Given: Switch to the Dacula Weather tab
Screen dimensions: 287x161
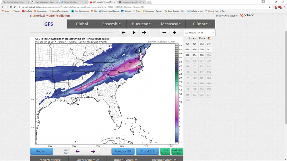Looking at the screenshot, I should [x=45, y=2].
